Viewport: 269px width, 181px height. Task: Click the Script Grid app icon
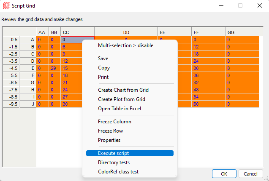point(5,6)
